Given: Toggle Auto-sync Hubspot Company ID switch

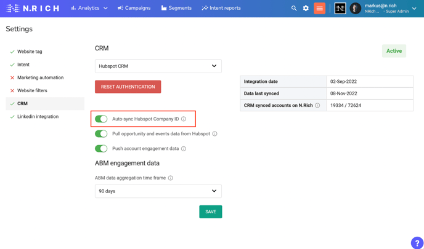Looking at the screenshot, I should (101, 119).
